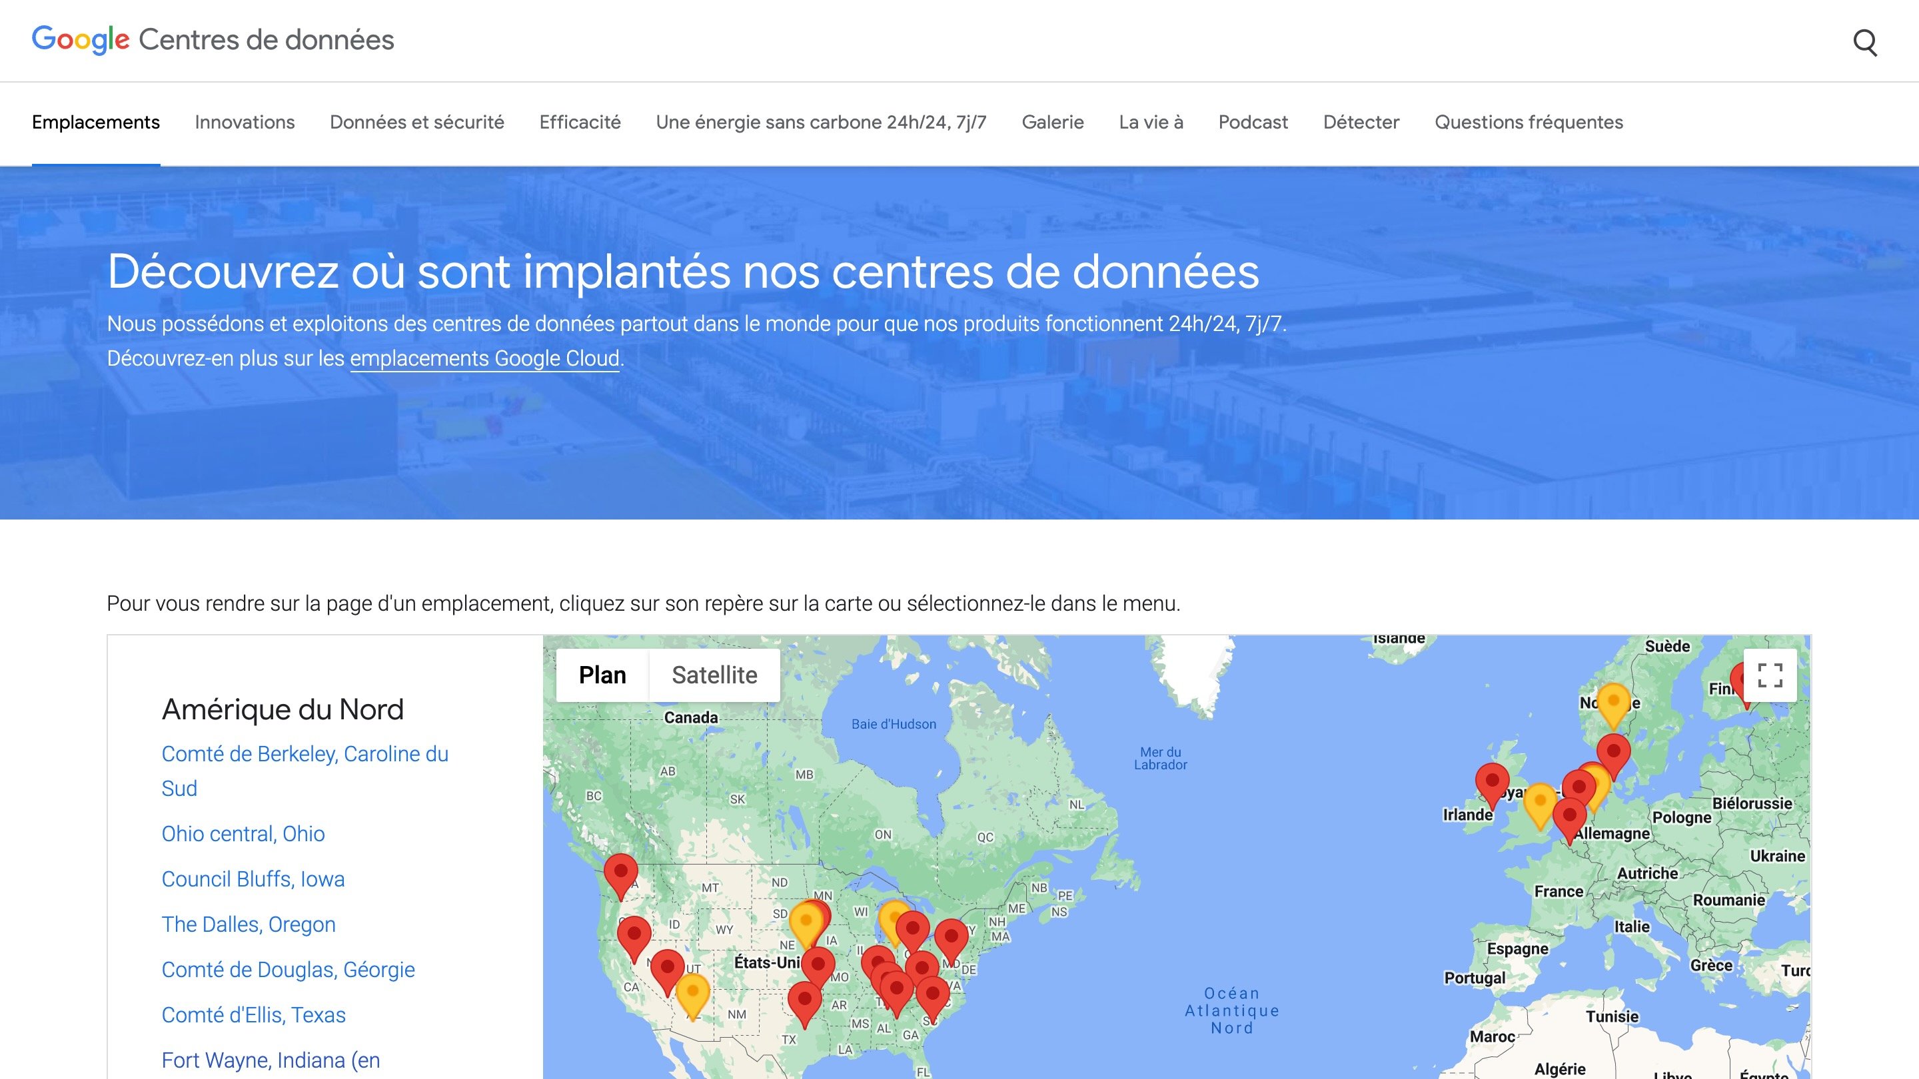Select Council Bluffs, Iowa
Image resolution: width=1919 pixels, height=1079 pixels.
[x=253, y=879]
